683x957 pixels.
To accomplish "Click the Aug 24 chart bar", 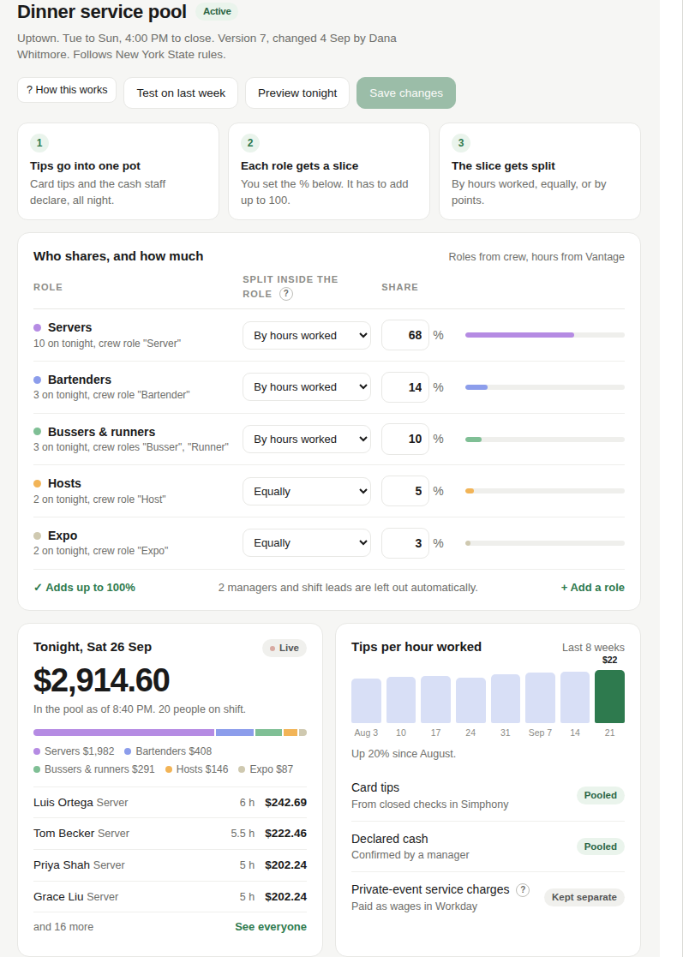I will [470, 701].
